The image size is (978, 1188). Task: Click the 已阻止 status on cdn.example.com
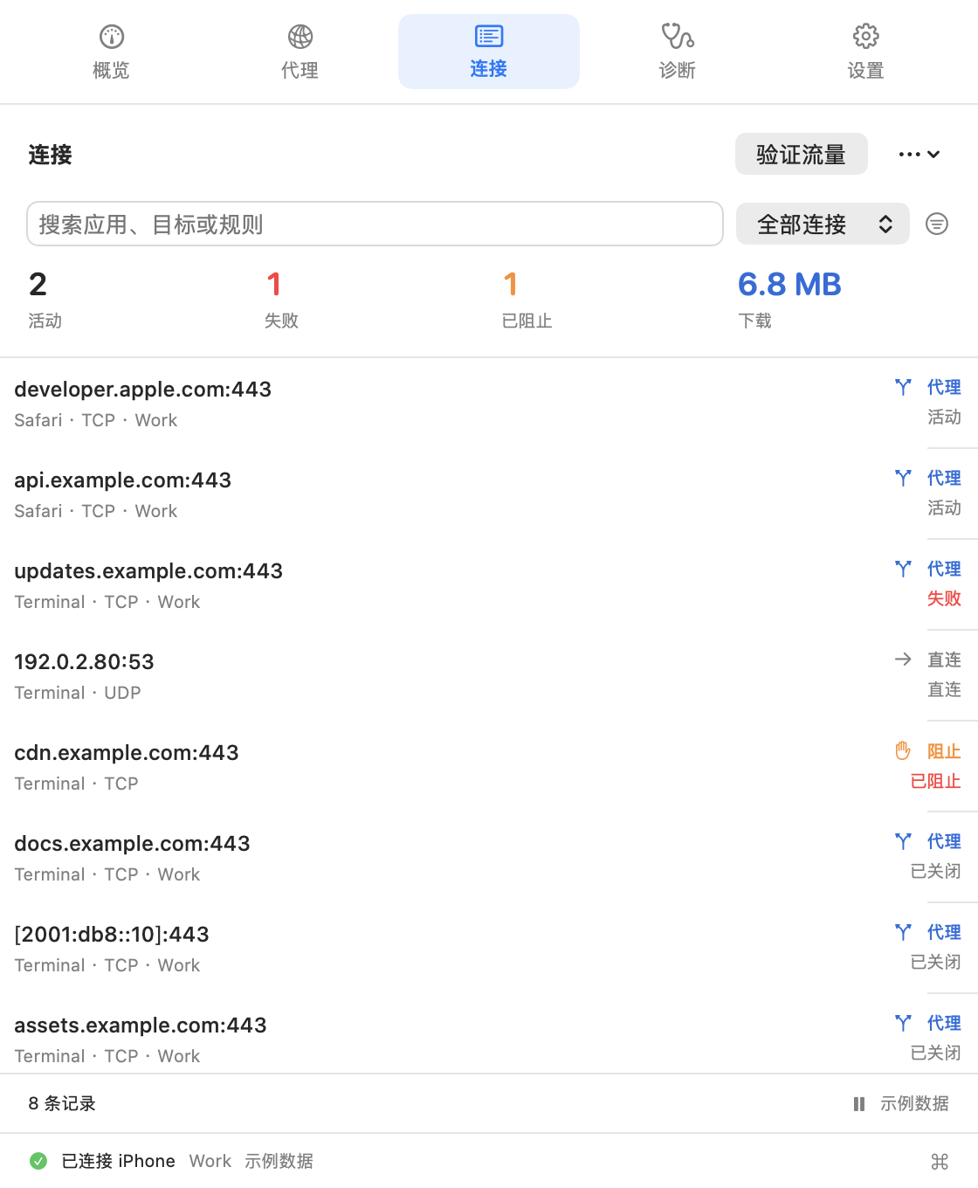[935, 781]
